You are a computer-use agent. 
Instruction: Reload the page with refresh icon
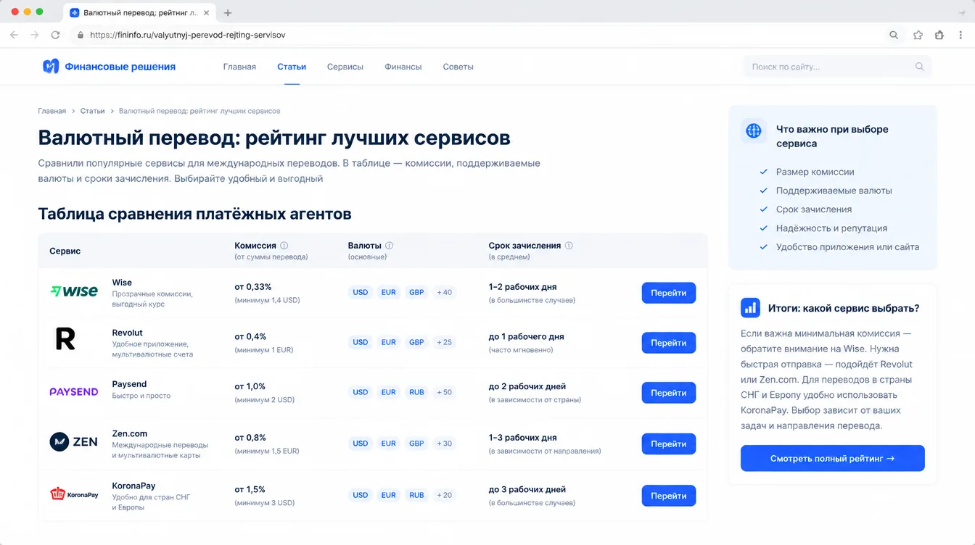click(x=55, y=35)
